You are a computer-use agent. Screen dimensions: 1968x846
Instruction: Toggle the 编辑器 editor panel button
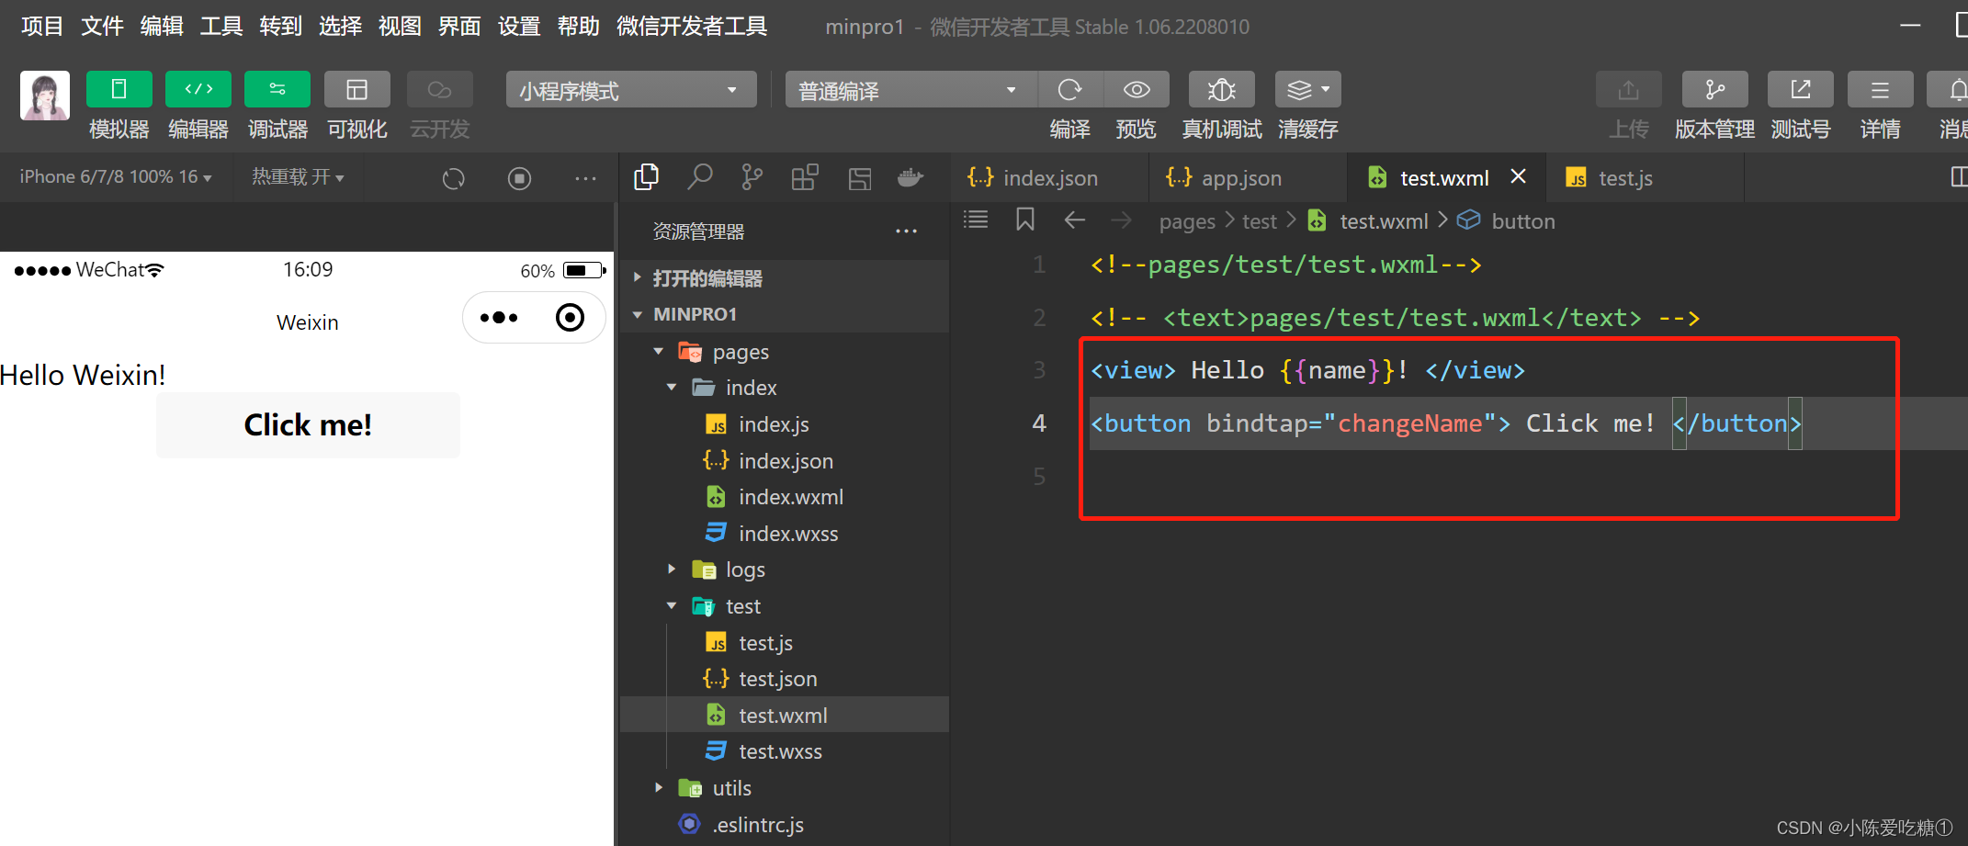(198, 89)
